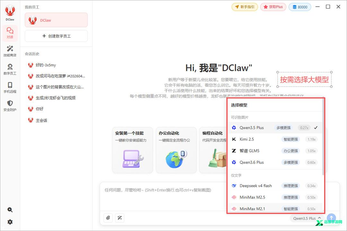Open conversation 改成河马在吃菠萝
The image size is (347, 231).
(56, 76)
